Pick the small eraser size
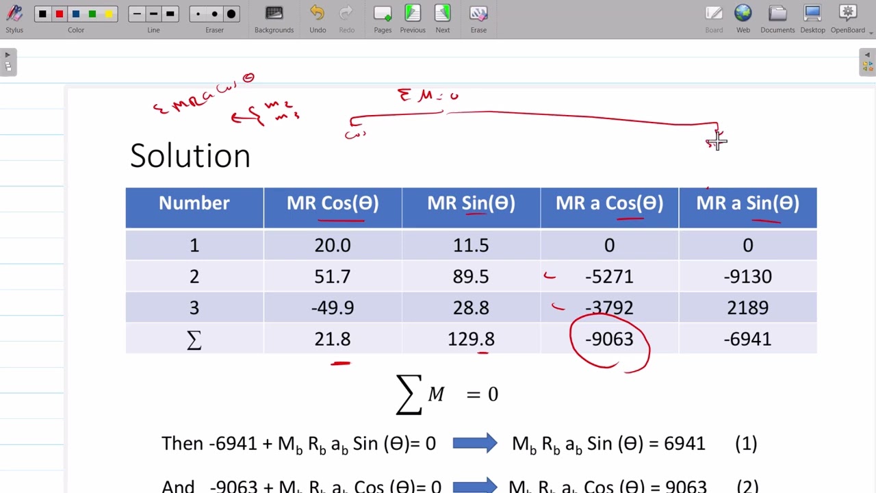The height and width of the screenshot is (493, 876). point(198,14)
